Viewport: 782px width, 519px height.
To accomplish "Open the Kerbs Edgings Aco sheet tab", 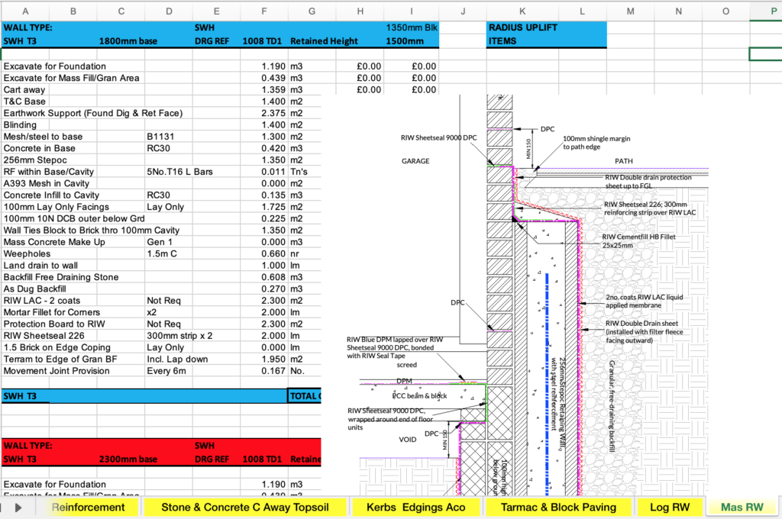I will coord(416,507).
